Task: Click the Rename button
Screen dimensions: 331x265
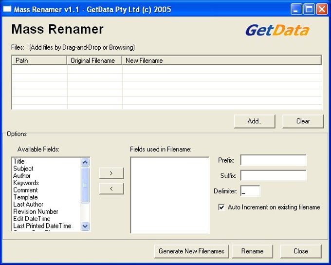Action: (252, 251)
